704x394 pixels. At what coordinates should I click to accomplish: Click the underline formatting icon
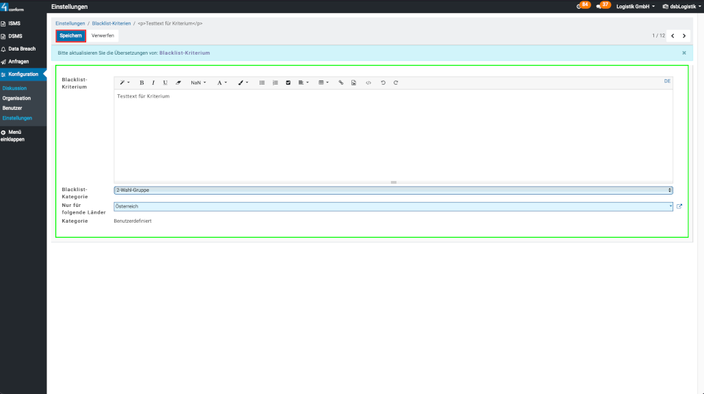[x=165, y=83]
